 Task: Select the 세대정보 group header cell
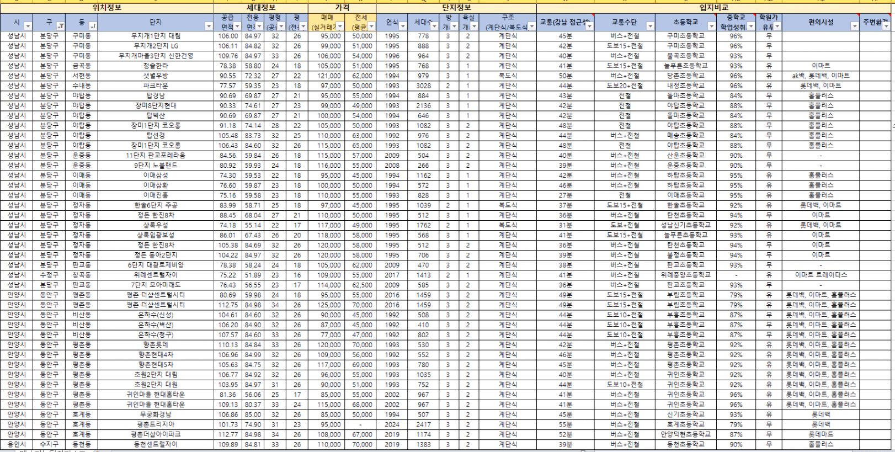[x=261, y=8]
